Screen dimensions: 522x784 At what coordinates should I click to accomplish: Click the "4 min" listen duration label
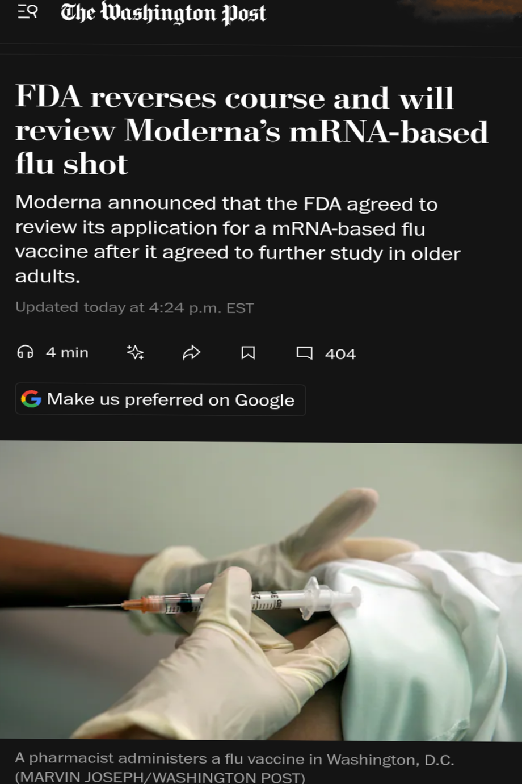click(67, 353)
